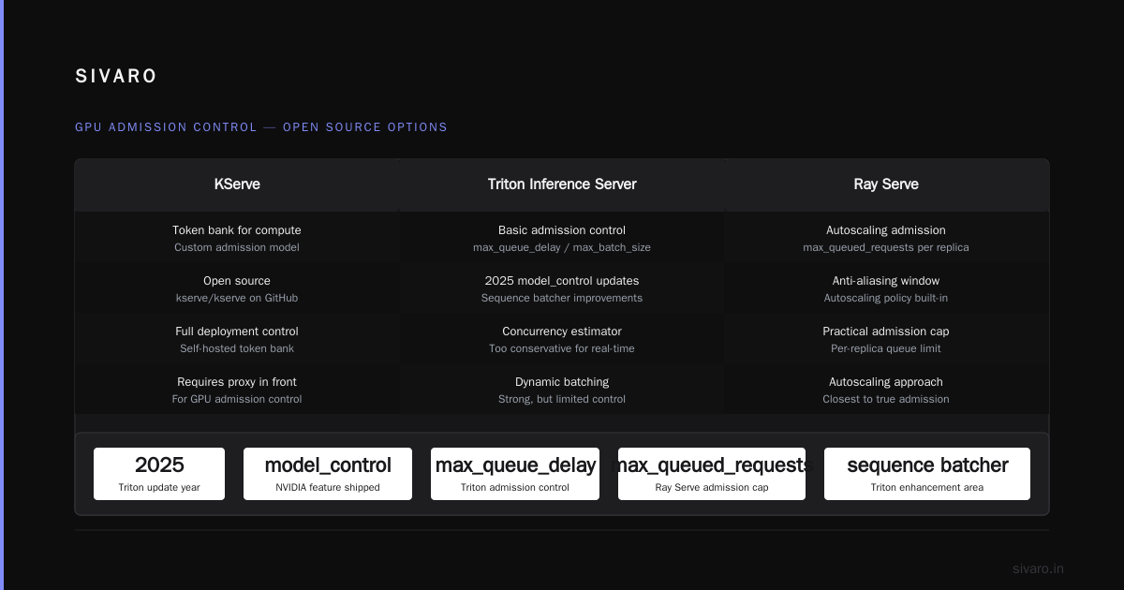The width and height of the screenshot is (1124, 590).
Task: Click 'Triton enhancement area' caption
Action: (x=927, y=488)
